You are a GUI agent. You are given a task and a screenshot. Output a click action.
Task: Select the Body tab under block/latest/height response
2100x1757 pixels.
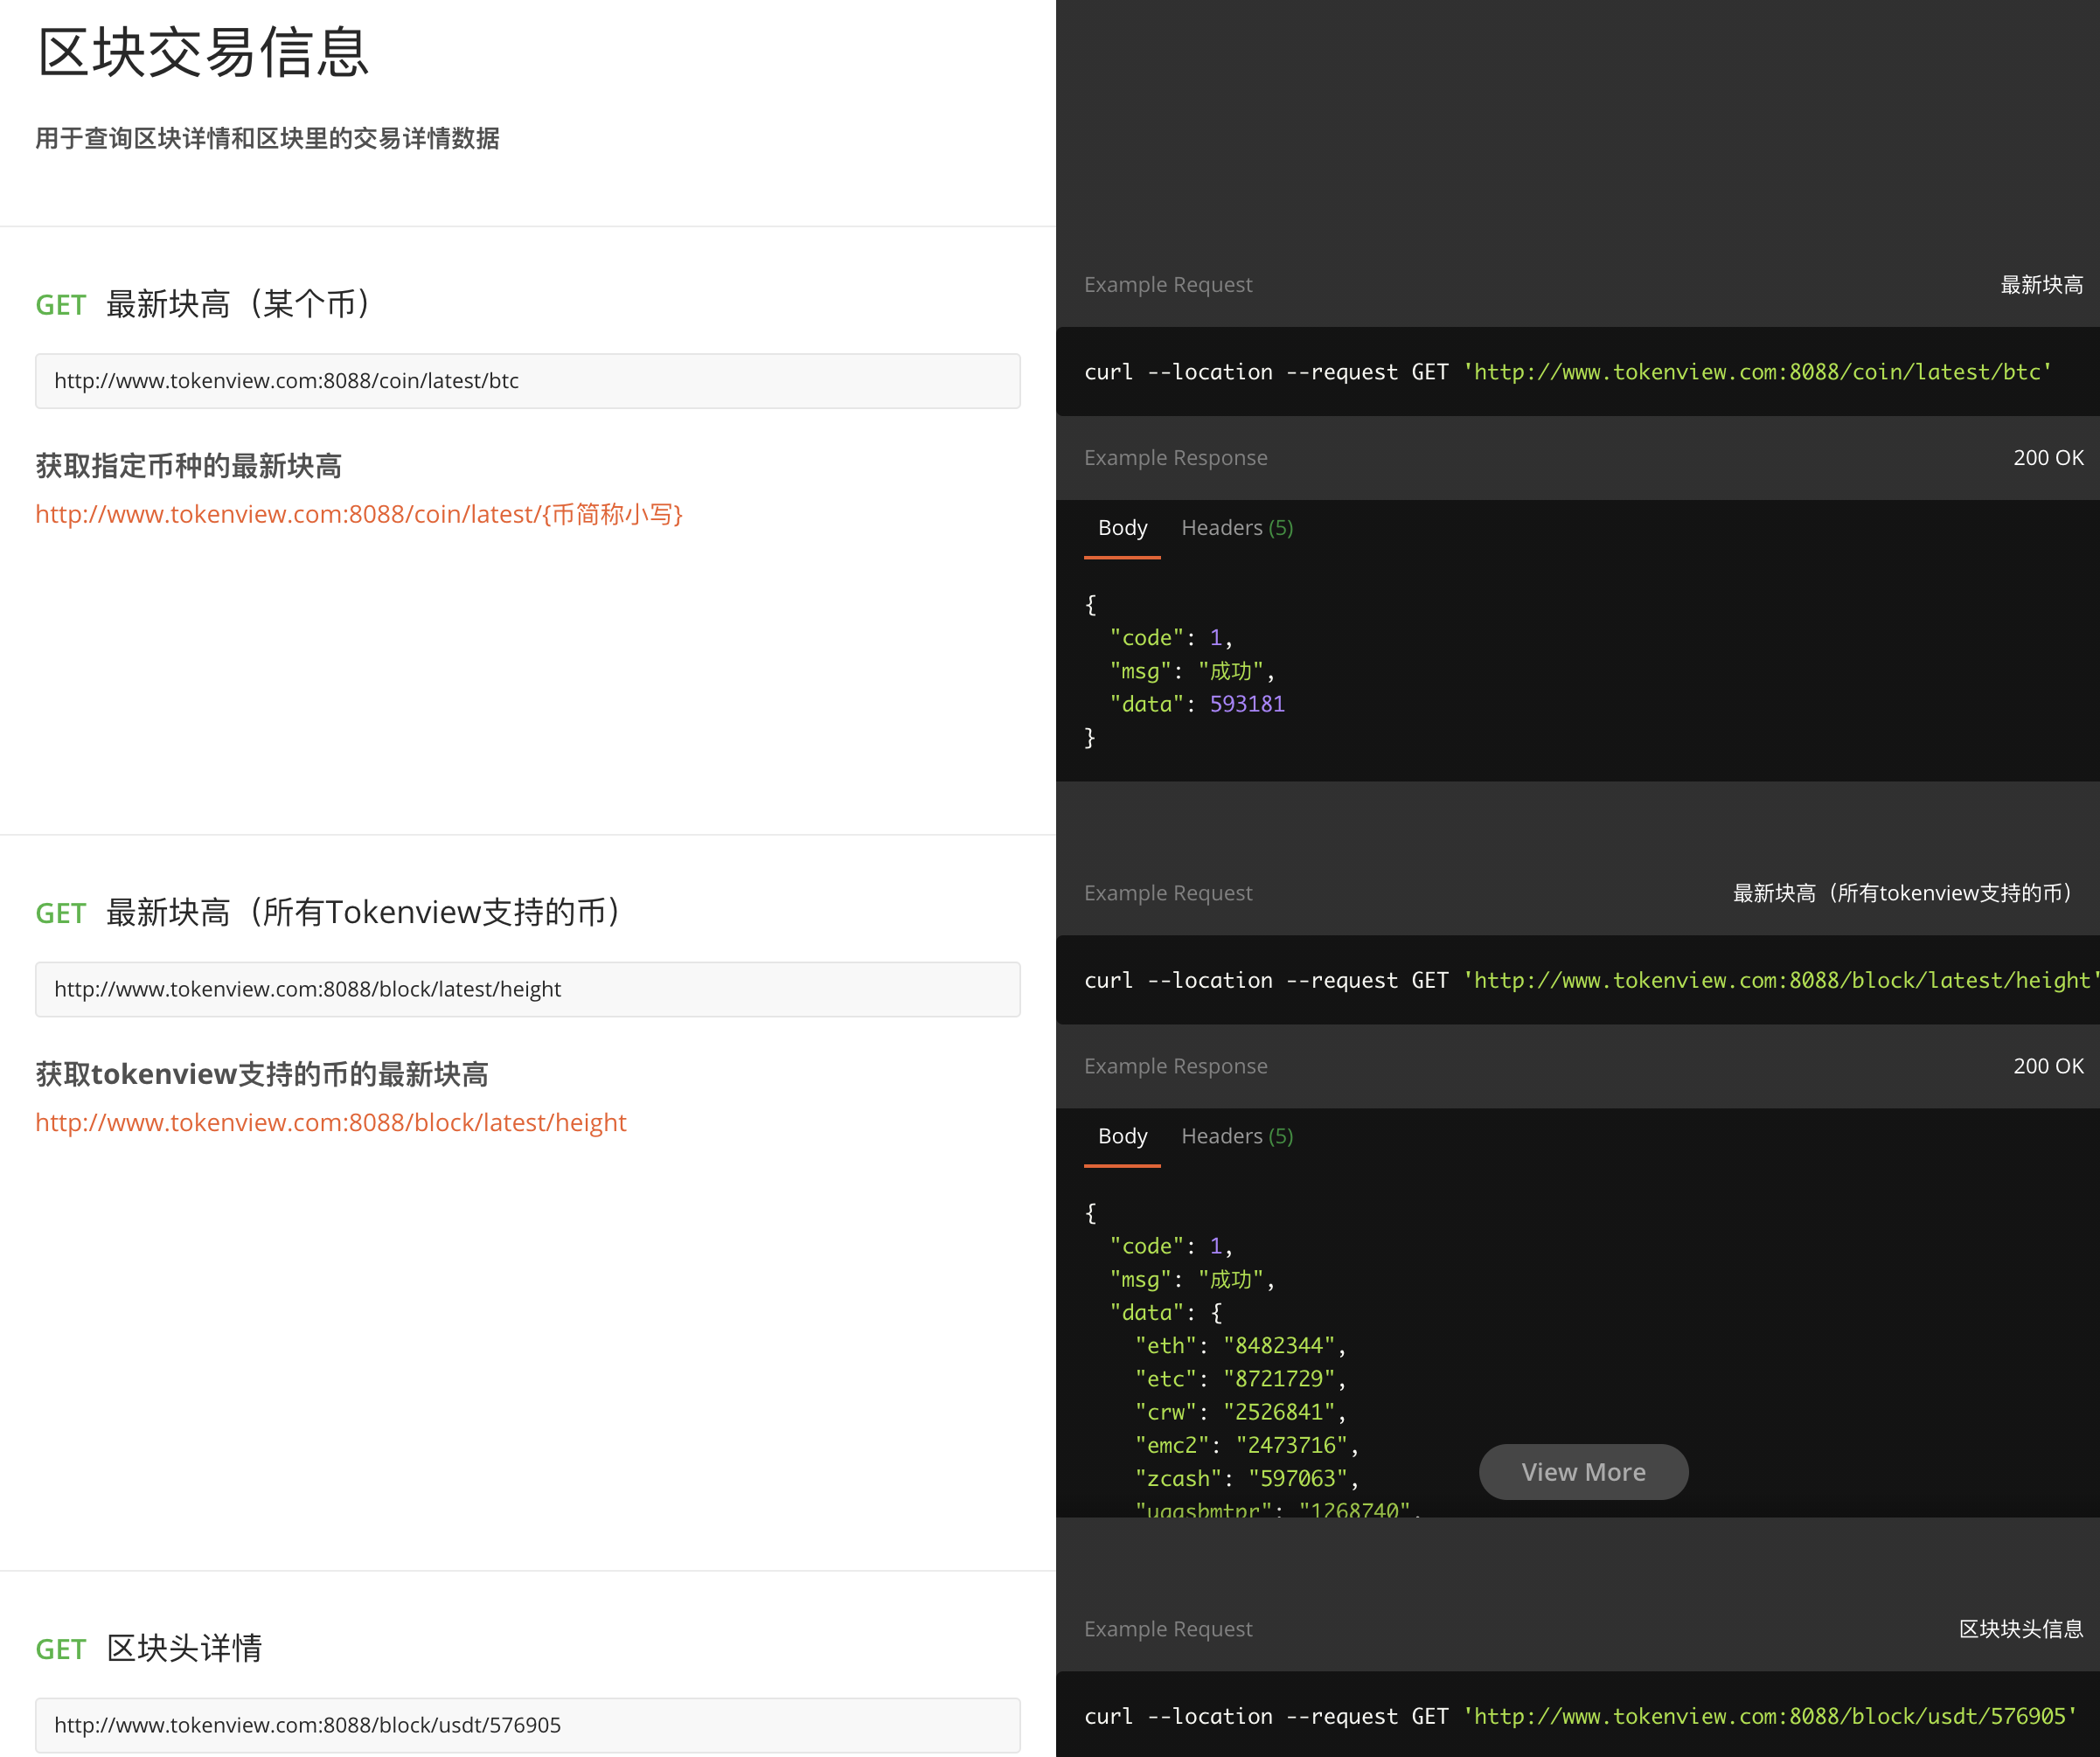click(x=1122, y=1136)
